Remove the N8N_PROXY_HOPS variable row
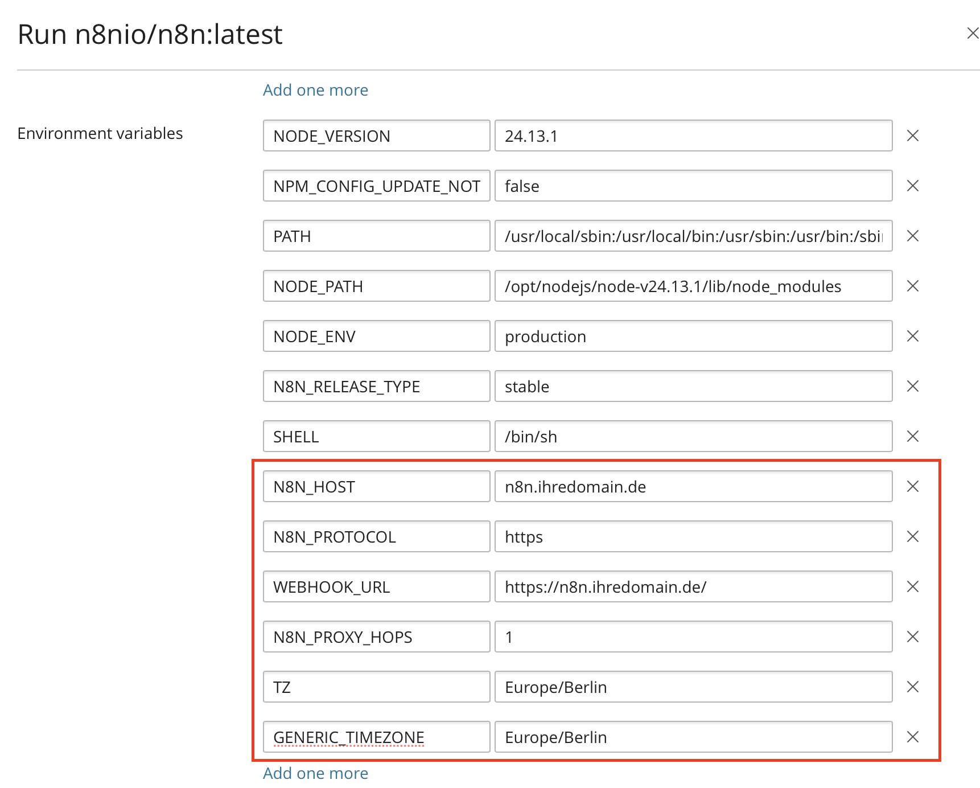The width and height of the screenshot is (980, 788). click(912, 637)
